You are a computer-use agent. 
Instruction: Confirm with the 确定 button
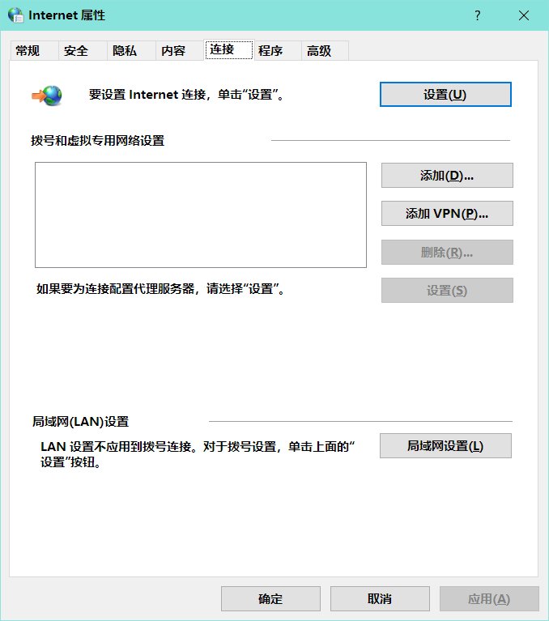click(x=270, y=598)
